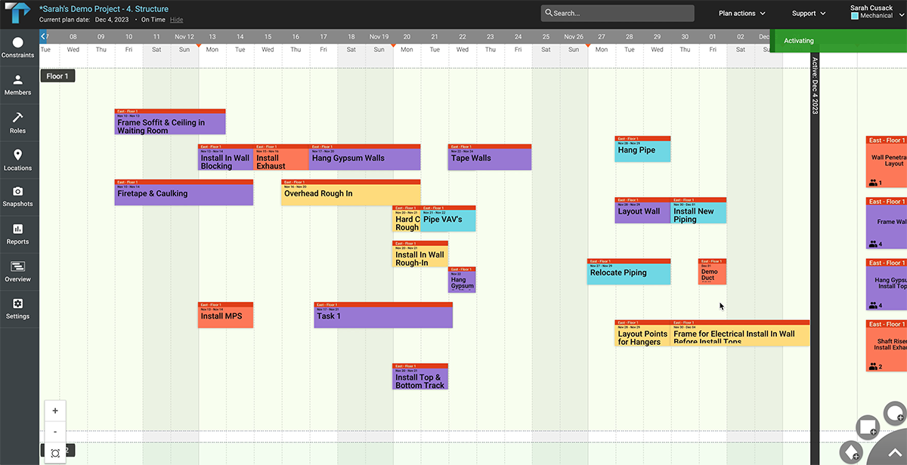Click the Mechanical role color swatch

(855, 16)
